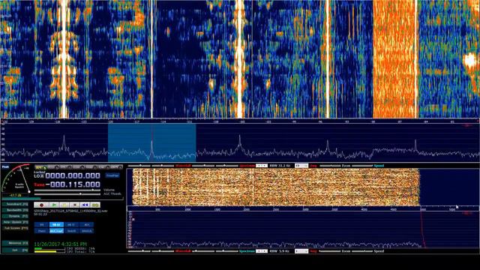Select LSB demodulation mode
Viewport: 480px width, 270px height.
coord(79,167)
